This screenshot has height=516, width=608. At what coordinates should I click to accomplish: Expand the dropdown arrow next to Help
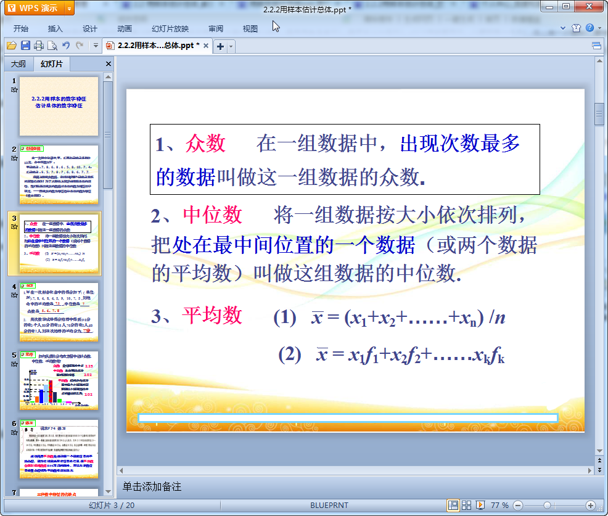pos(599,28)
